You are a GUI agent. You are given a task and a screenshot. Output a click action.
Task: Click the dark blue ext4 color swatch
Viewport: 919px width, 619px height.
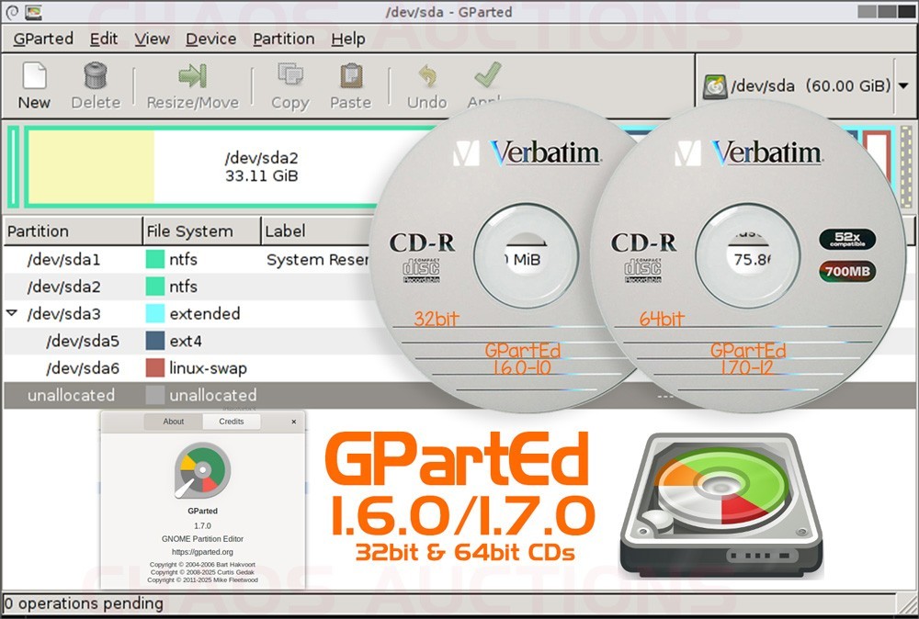[154, 341]
